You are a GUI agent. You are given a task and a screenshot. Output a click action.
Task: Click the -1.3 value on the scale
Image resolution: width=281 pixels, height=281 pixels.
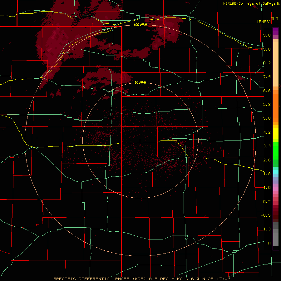pyautogui.click(x=266, y=229)
